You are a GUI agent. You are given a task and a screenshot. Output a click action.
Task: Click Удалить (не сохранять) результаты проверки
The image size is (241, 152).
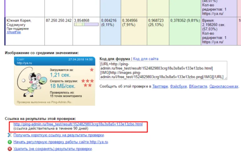click(53, 149)
